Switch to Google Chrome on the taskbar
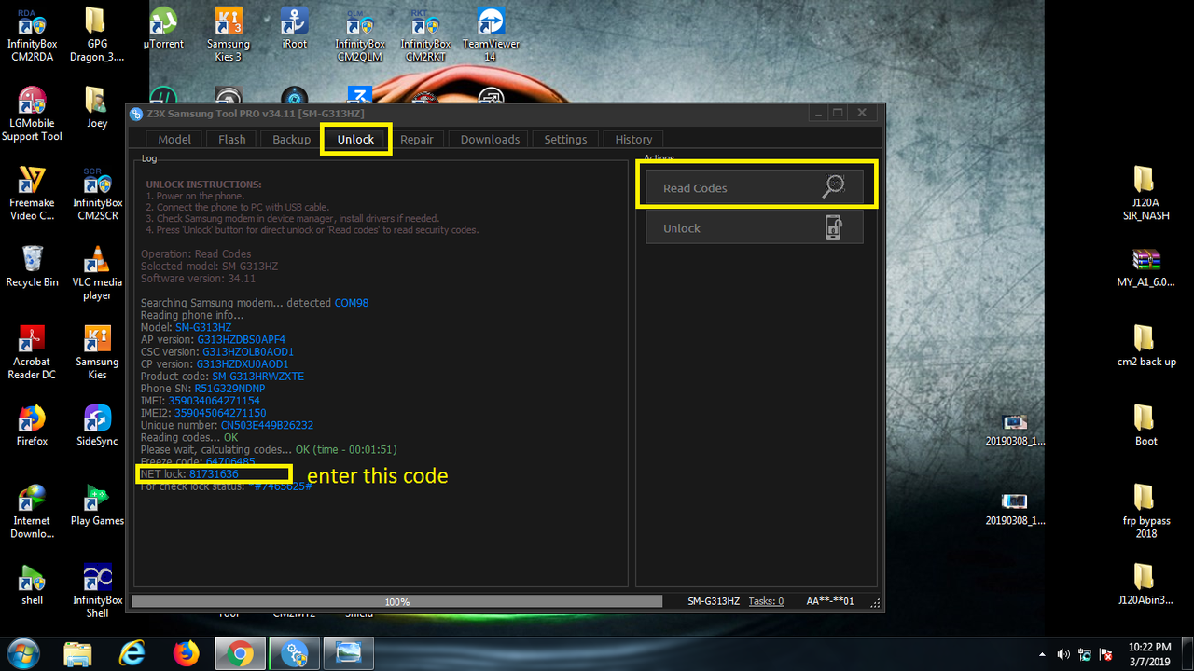Viewport: 1194px width, 671px height. pos(241,653)
